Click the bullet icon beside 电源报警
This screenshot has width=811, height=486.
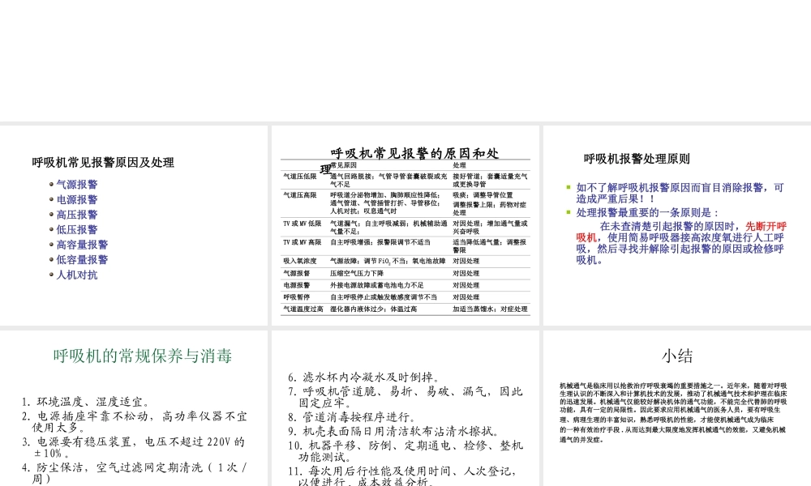click(50, 199)
